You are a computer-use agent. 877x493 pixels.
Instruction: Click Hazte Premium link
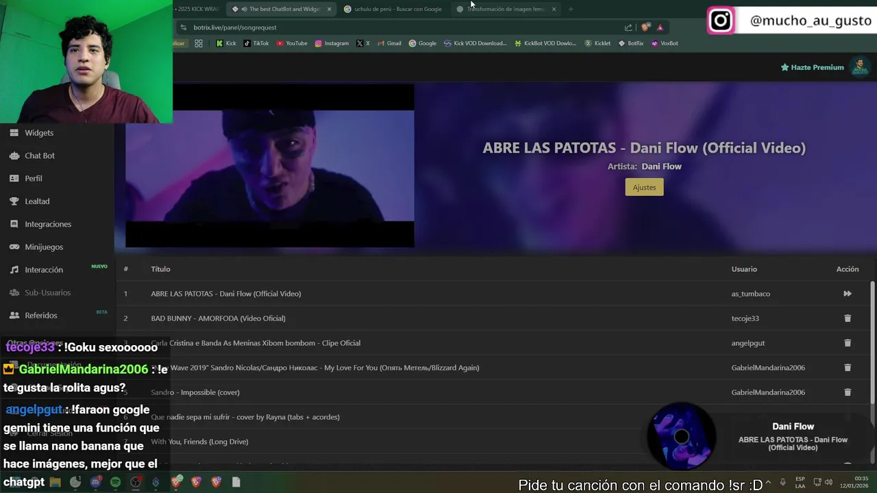pyautogui.click(x=813, y=67)
